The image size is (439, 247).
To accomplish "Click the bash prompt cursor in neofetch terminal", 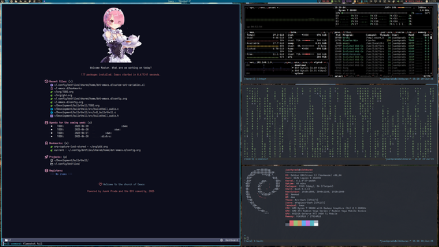I will (247, 238).
